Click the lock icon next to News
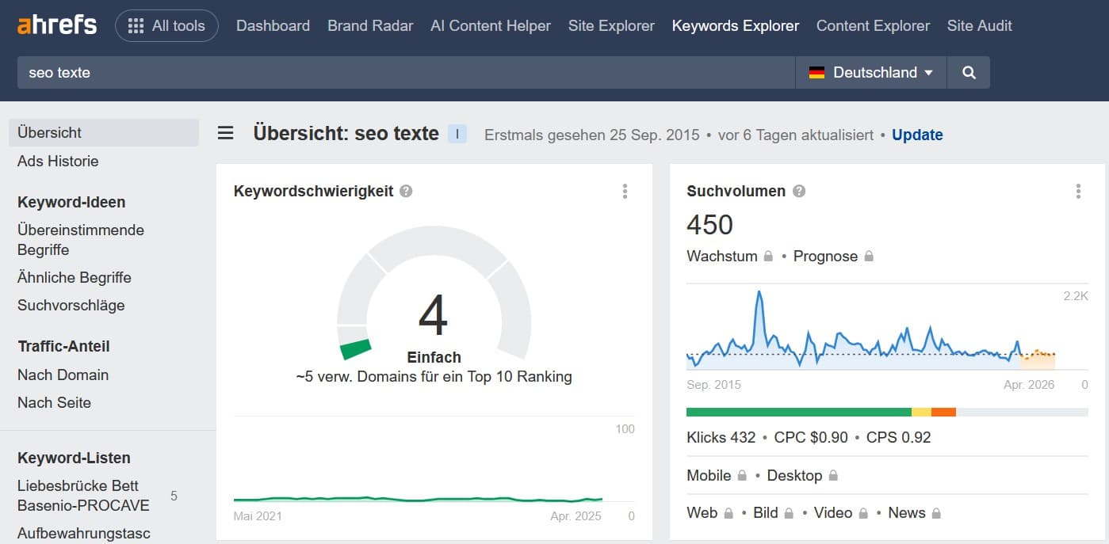The image size is (1109, 544). [936, 513]
